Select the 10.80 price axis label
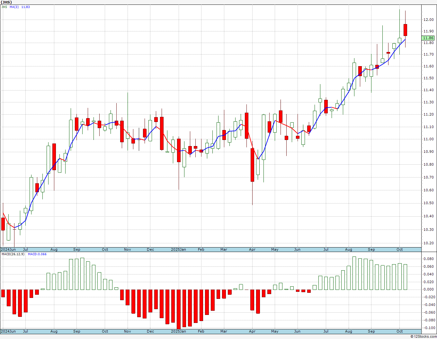Screen dimensions: 437x339 pyautogui.click(x=429, y=164)
